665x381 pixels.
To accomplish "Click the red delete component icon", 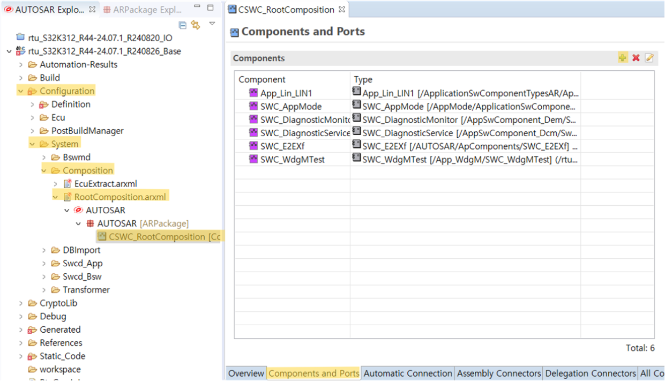I will coord(636,58).
